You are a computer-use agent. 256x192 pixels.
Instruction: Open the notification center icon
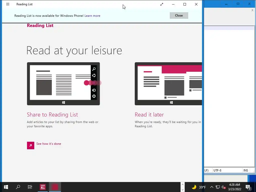click(x=248, y=187)
